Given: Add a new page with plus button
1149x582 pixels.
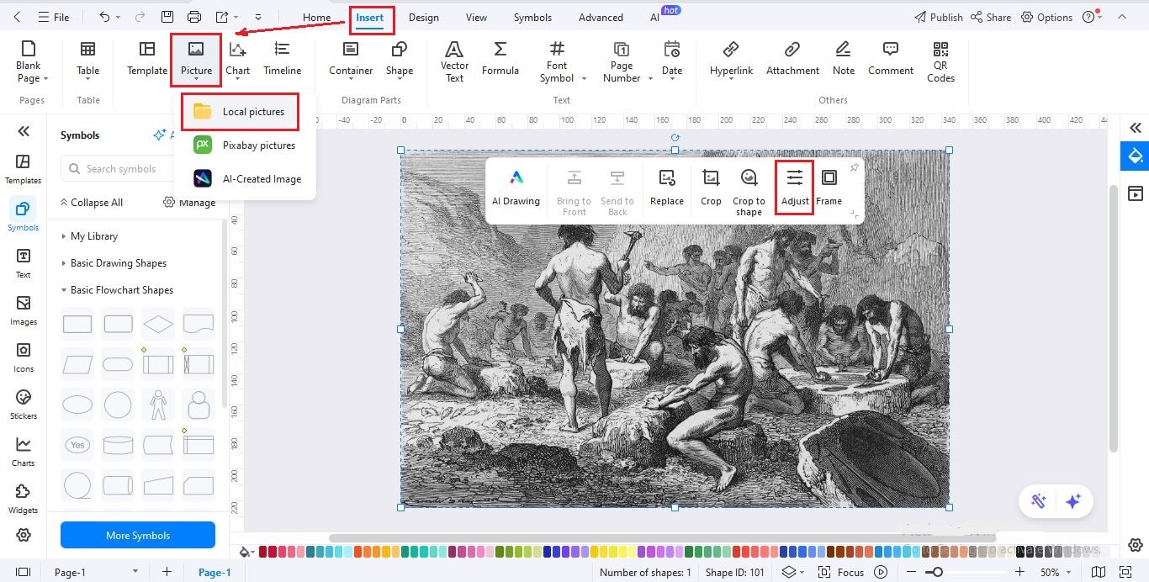Looking at the screenshot, I should (167, 572).
